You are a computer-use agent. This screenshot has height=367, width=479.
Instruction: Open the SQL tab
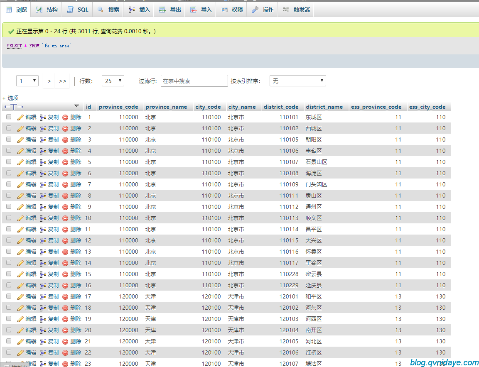(78, 10)
